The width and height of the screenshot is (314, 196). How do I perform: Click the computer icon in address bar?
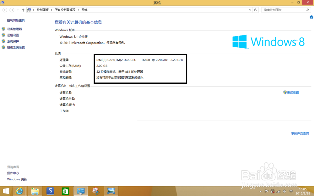[x=30, y=10]
